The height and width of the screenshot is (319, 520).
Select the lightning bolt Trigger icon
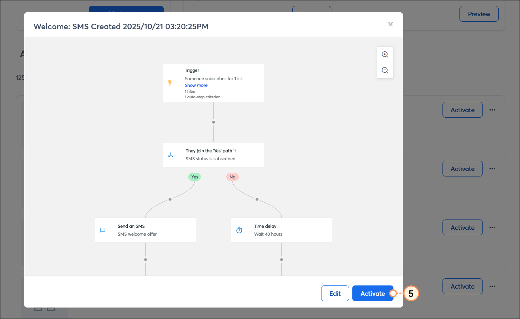171,82
